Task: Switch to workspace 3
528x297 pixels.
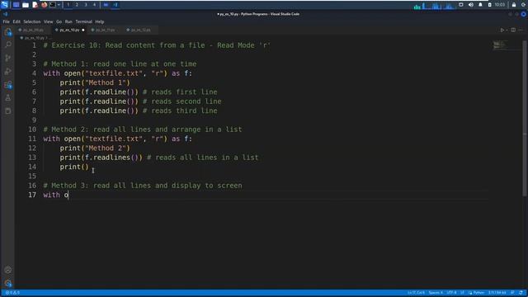Action: pos(86,5)
